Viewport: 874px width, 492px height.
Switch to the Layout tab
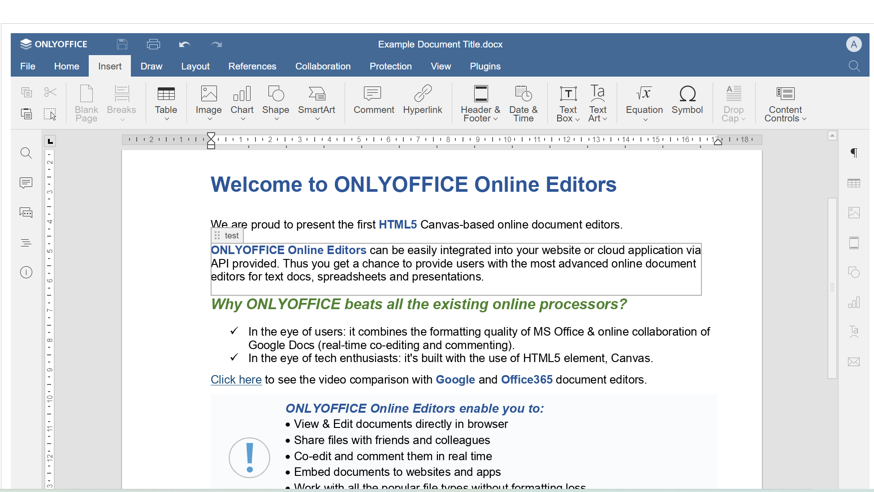(195, 66)
